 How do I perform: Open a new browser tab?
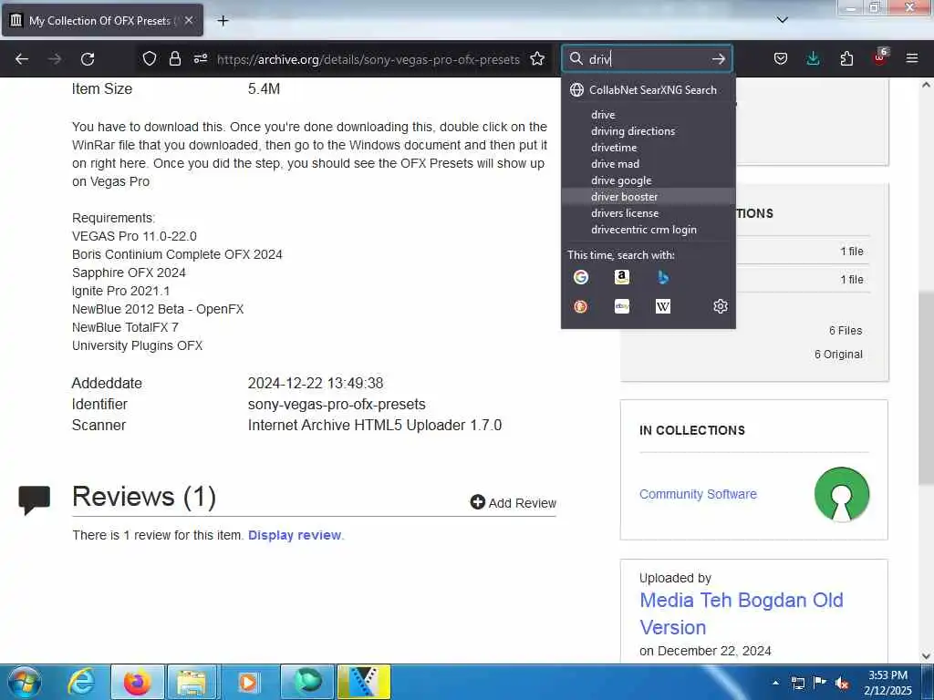point(223,21)
